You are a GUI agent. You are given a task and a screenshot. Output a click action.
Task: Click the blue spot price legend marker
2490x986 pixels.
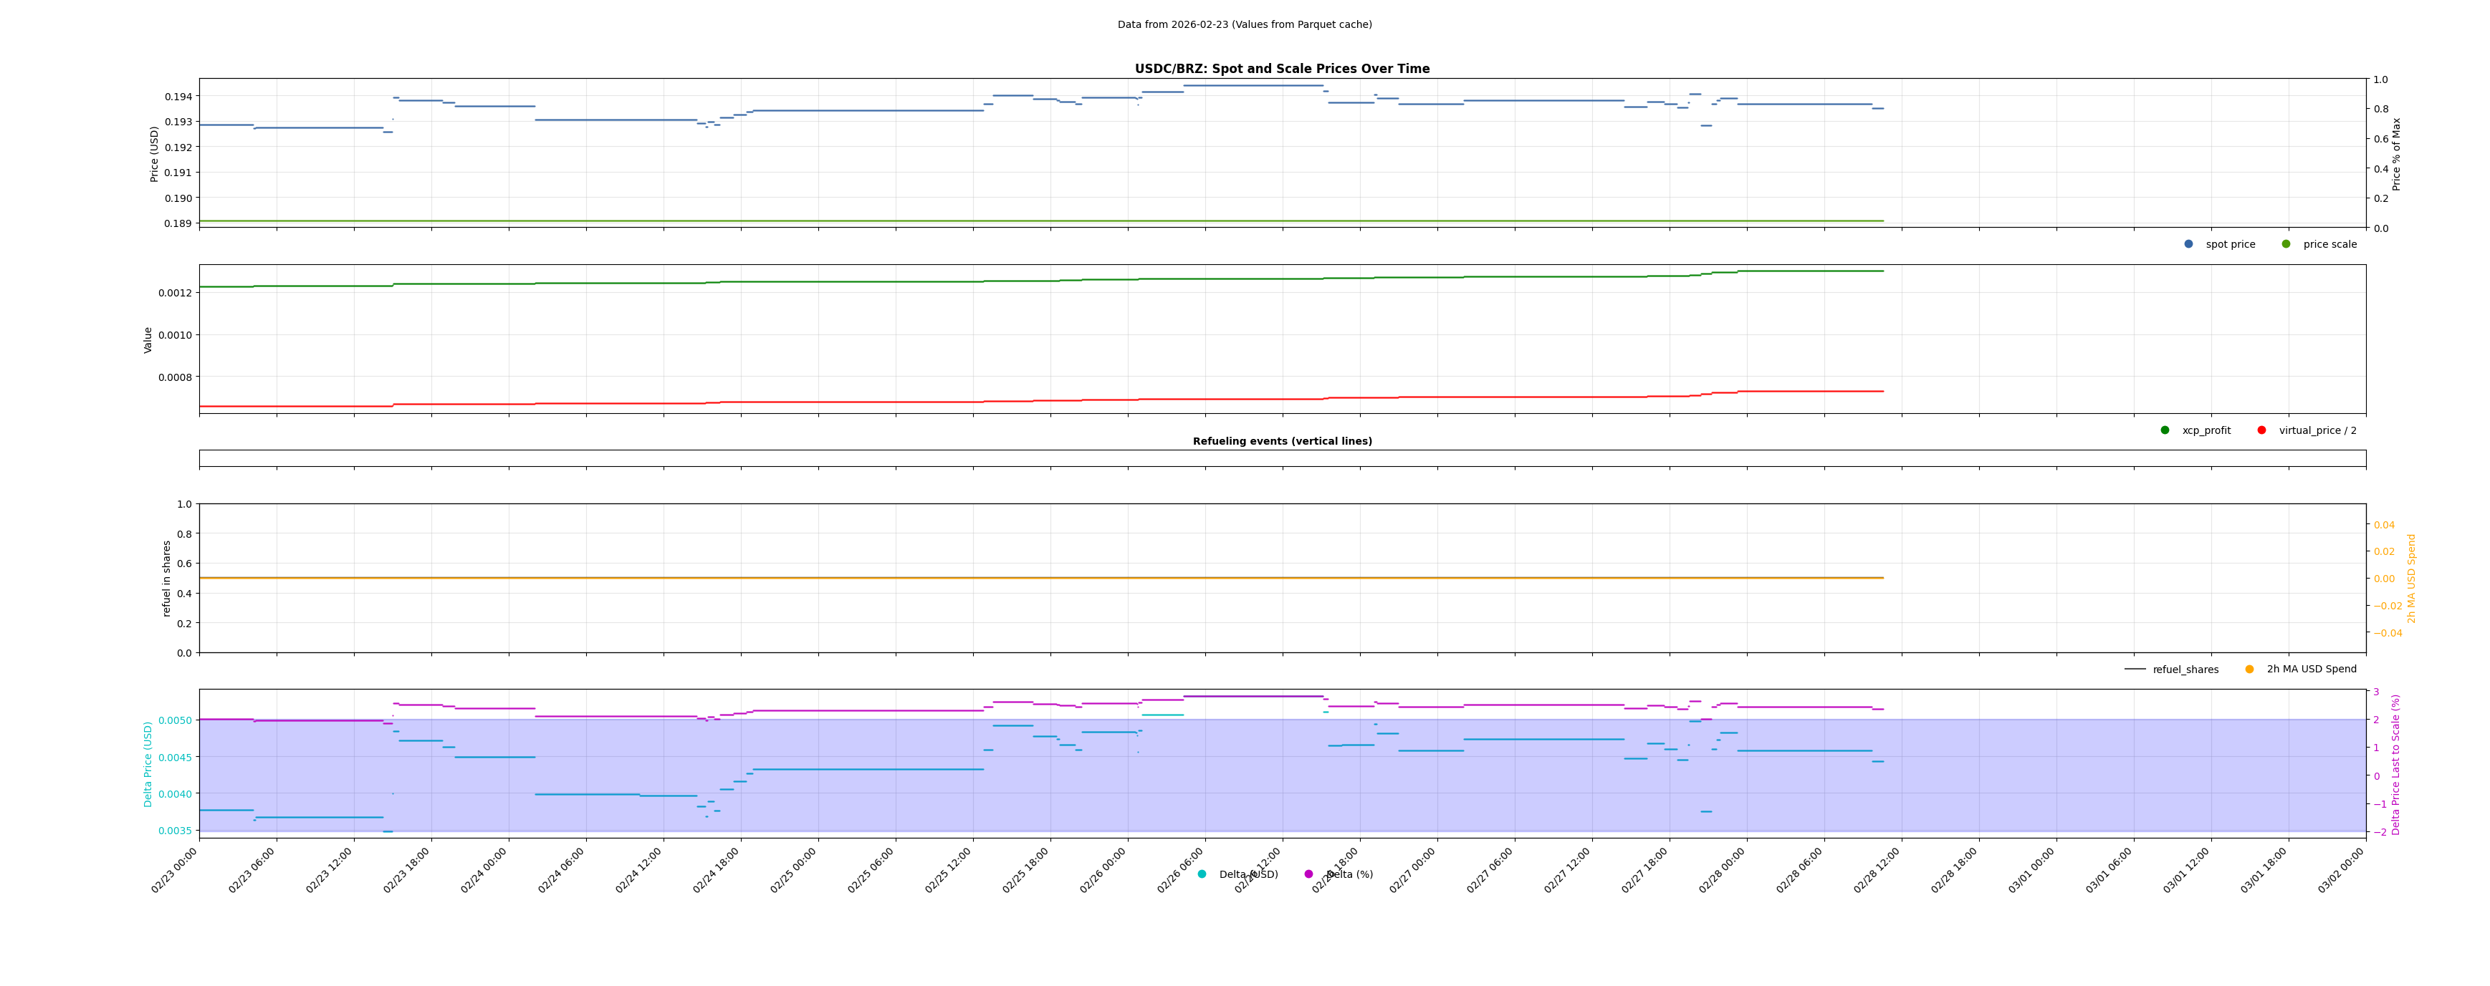[2188, 244]
